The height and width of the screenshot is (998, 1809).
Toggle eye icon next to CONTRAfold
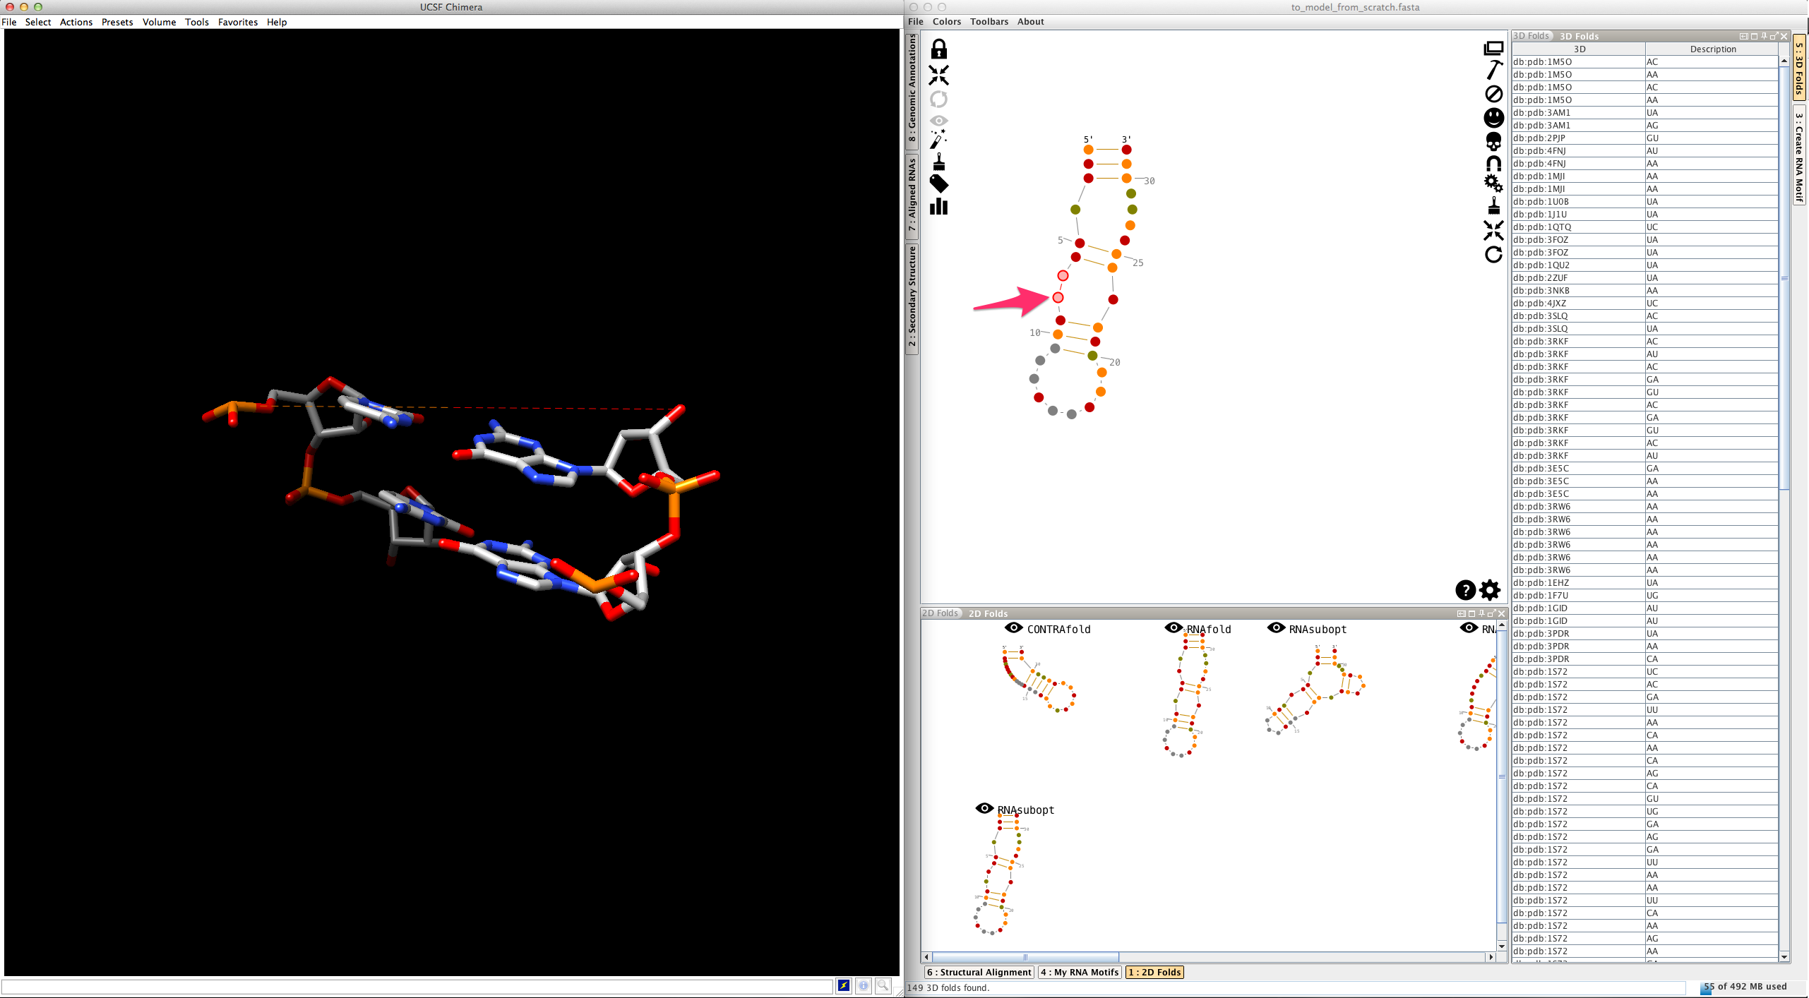[1013, 627]
